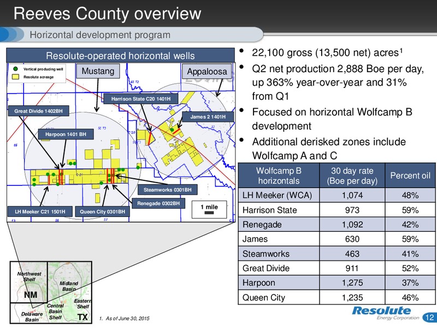
Task: Select Harpoon 1401 BH map label
Action: 66,134
